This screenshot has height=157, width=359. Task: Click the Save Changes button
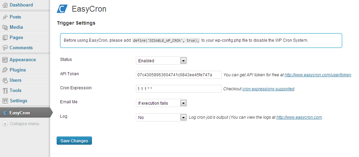74,141
